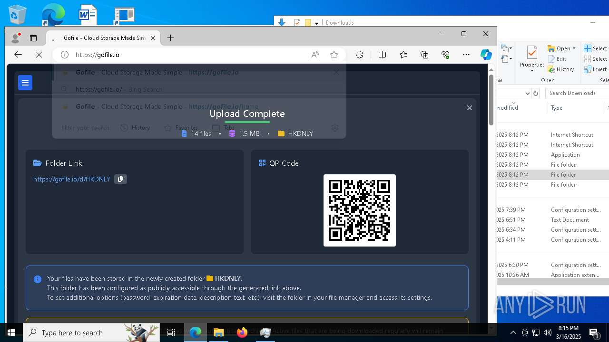Expand the Open dropdown arrow in Explorer ribbon
The height and width of the screenshot is (342, 609).
(x=574, y=48)
